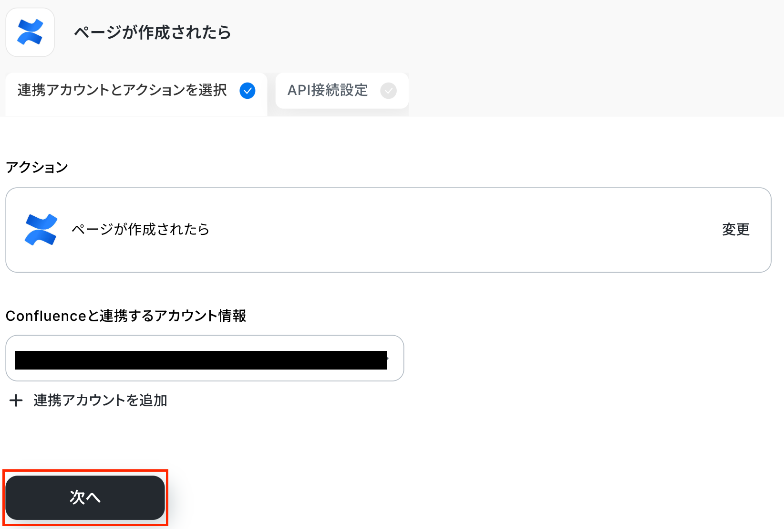Click the API接続設定 tab label text
Image resolution: width=784 pixels, height=529 pixels.
[328, 90]
